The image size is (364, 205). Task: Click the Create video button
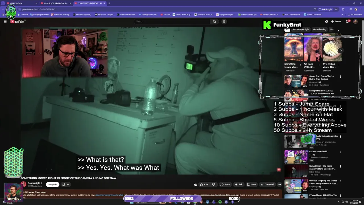point(336,21)
